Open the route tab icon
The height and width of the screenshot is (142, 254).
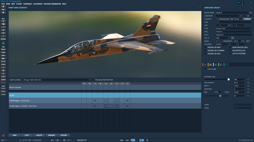(205, 65)
